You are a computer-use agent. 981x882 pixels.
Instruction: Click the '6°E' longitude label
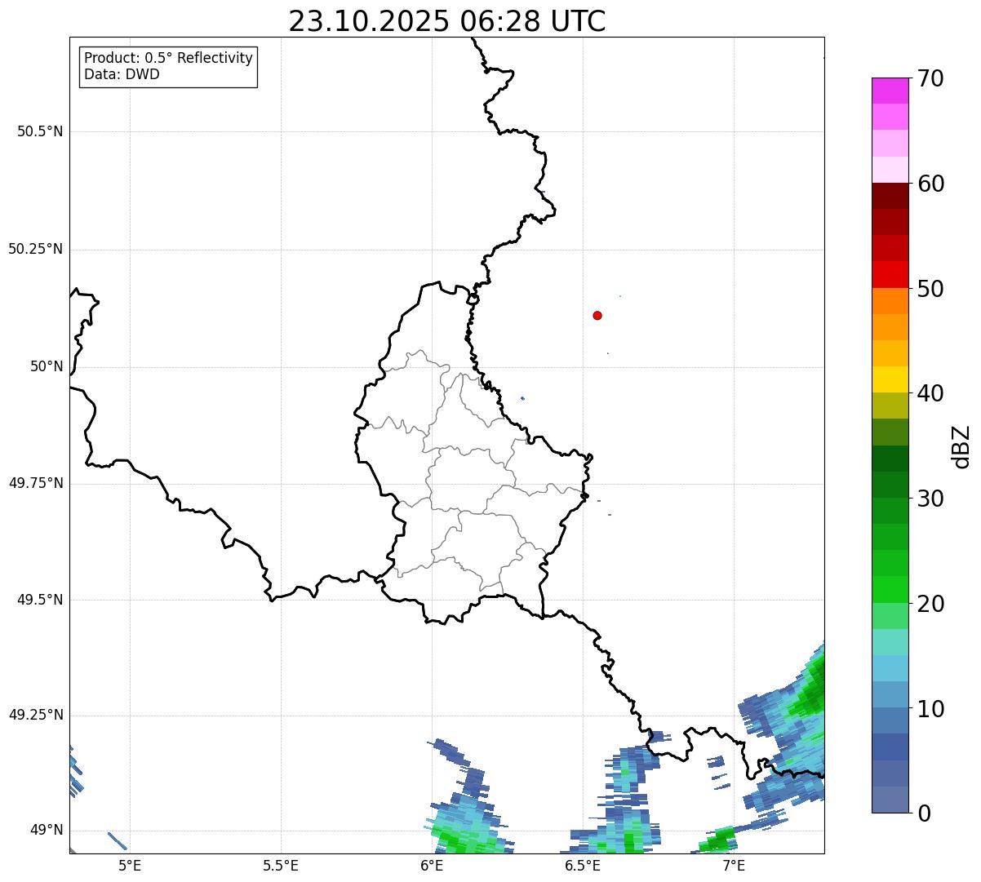[x=432, y=866]
